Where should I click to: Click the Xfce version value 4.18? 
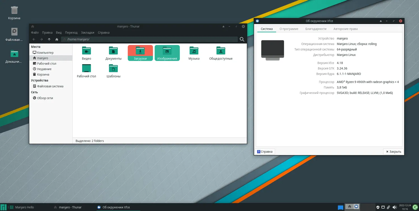pos(340,63)
